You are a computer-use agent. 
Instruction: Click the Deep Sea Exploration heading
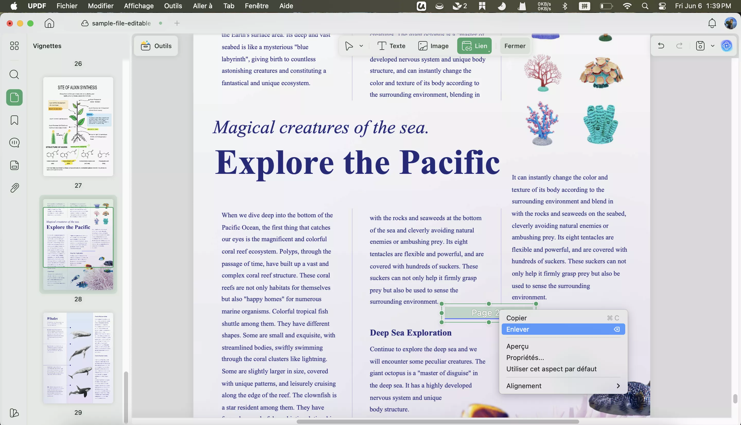pos(410,332)
